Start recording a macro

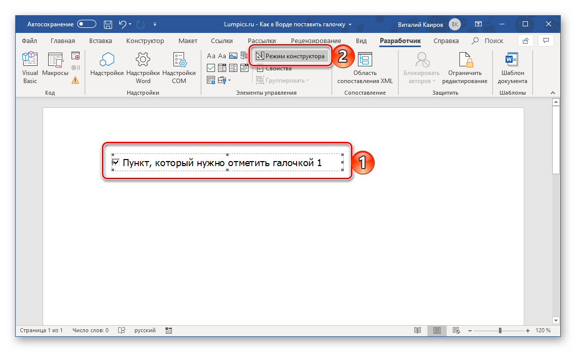76,56
